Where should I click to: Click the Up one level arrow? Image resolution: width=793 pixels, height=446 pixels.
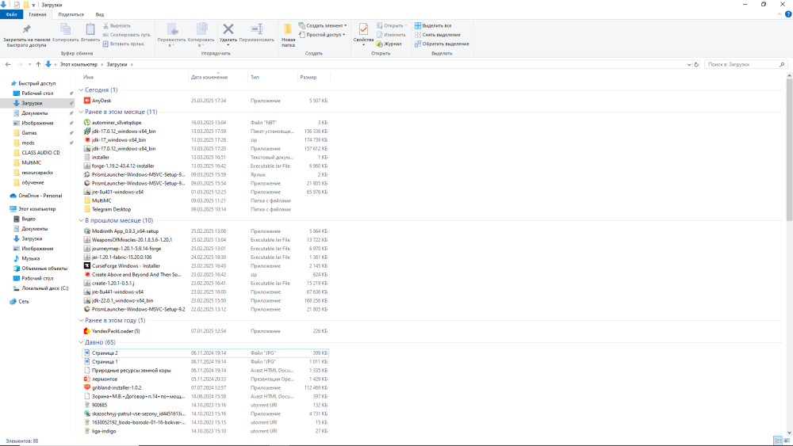point(38,65)
